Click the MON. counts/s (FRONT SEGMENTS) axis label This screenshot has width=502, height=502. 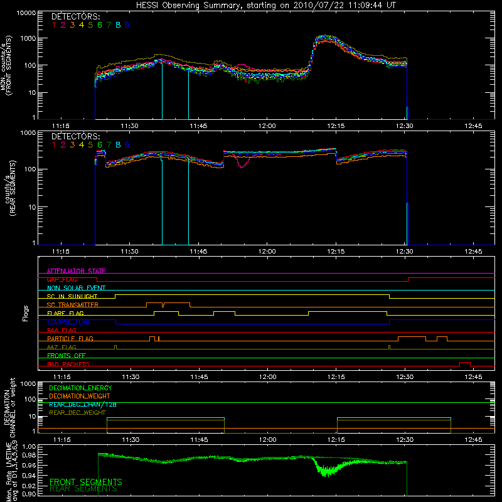click(6, 65)
